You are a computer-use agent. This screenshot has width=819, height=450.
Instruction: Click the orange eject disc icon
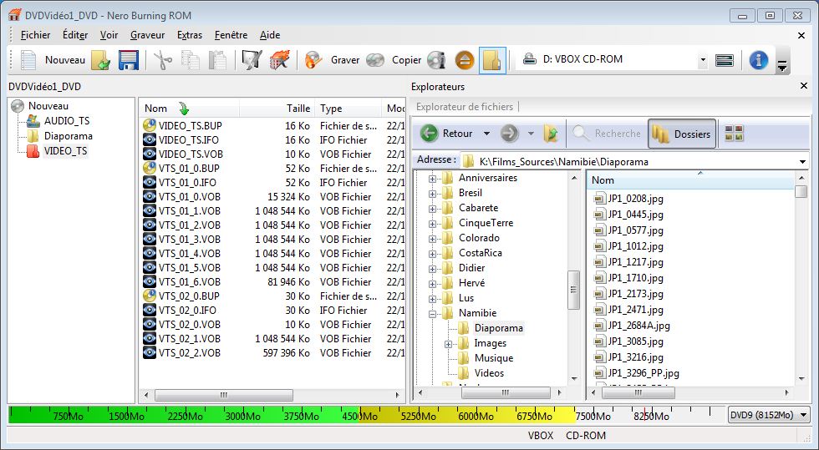(465, 60)
